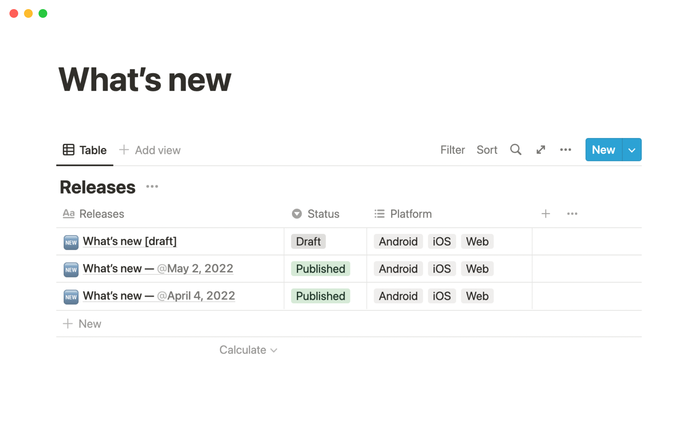Click the NEW emoji icon of April release
The height and width of the screenshot is (436, 698).
click(71, 297)
